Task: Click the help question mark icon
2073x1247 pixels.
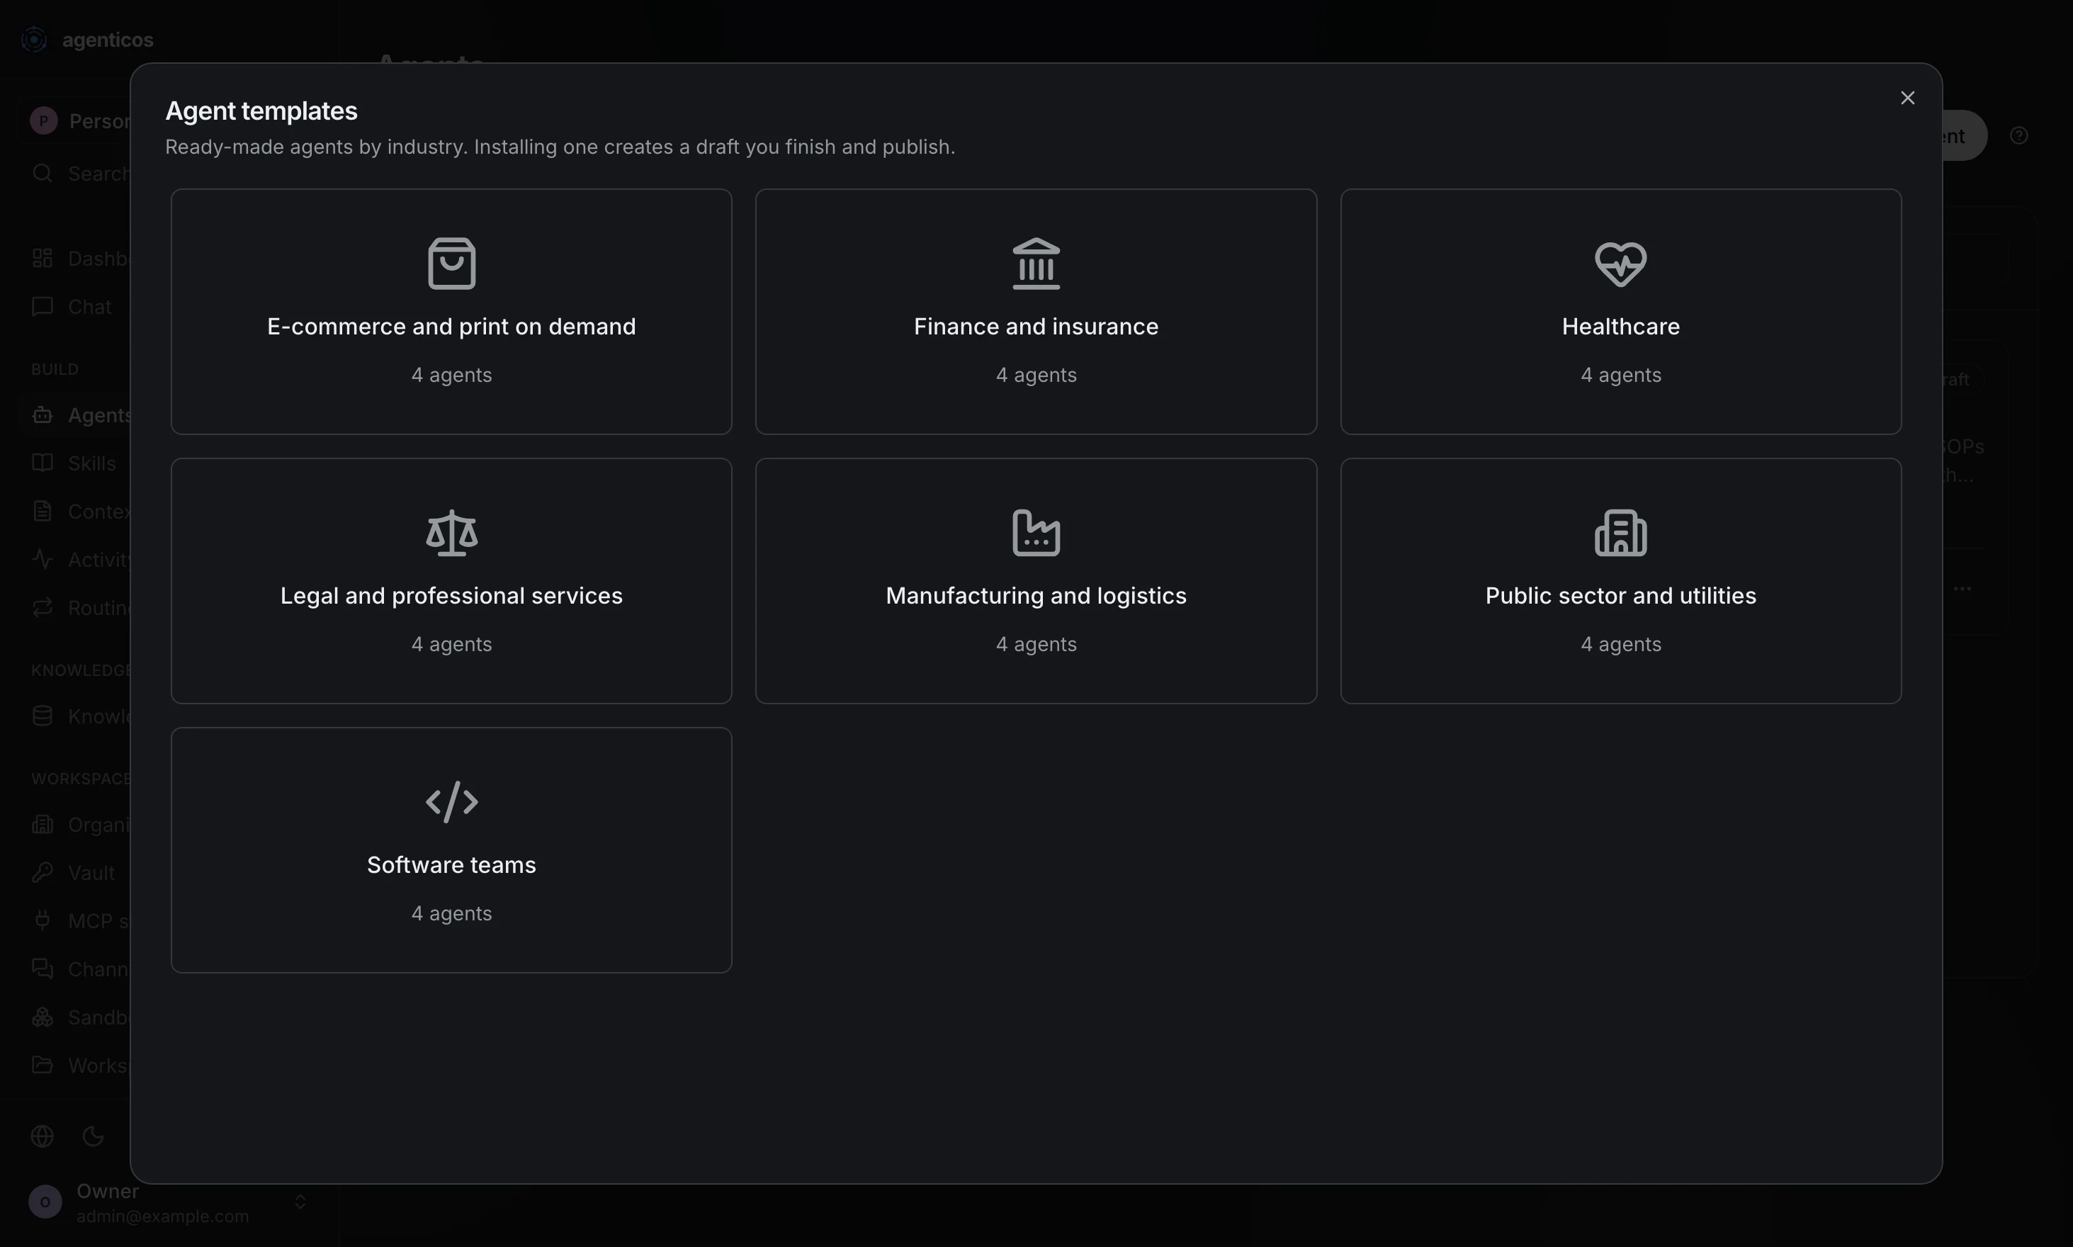Action: [2018, 135]
